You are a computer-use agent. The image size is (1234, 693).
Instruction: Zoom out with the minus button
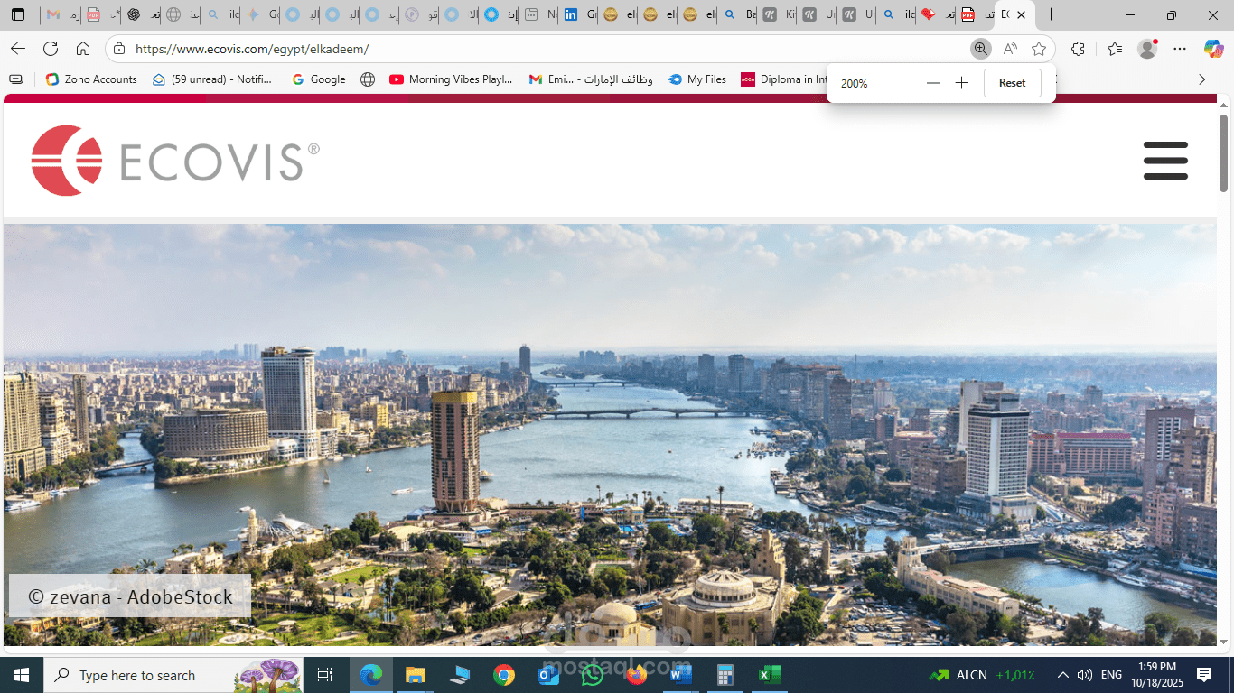pyautogui.click(x=933, y=83)
